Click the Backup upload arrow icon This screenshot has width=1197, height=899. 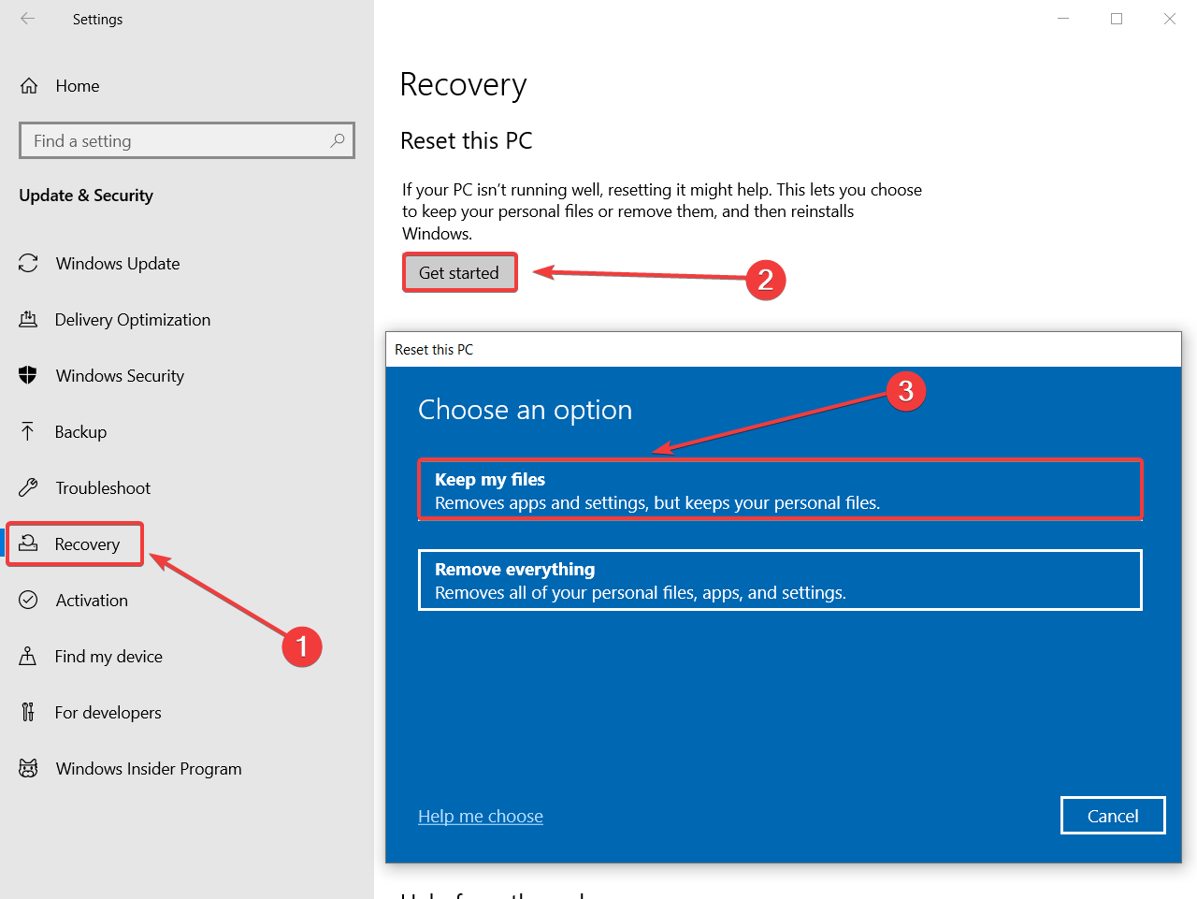[28, 431]
